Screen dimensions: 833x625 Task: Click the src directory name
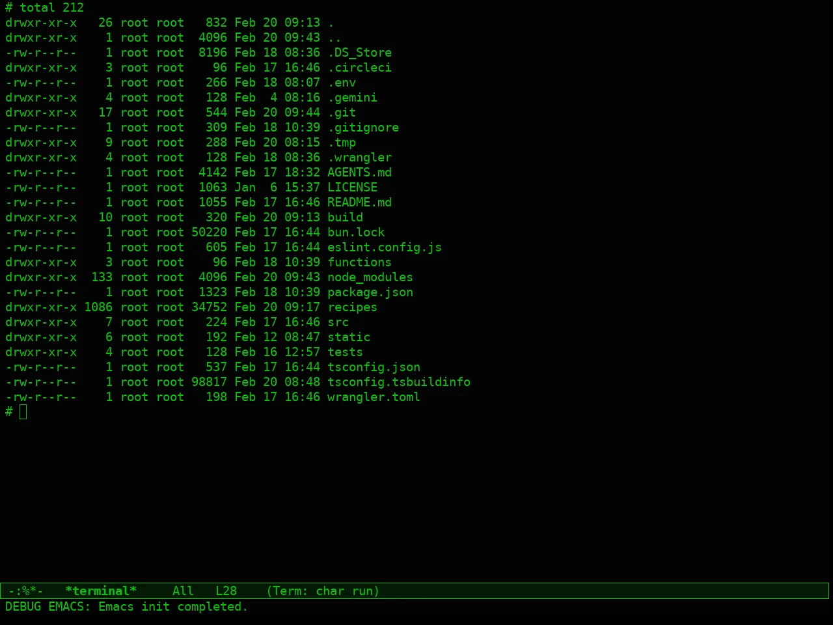click(338, 322)
